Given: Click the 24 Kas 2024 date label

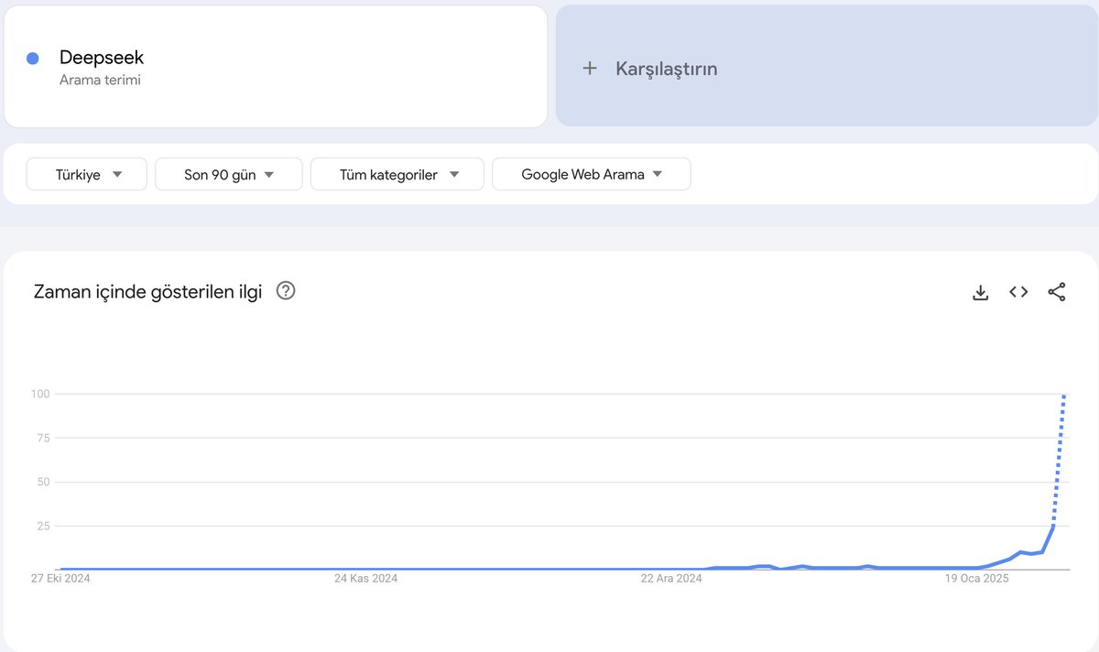Looking at the screenshot, I should pos(366,579).
